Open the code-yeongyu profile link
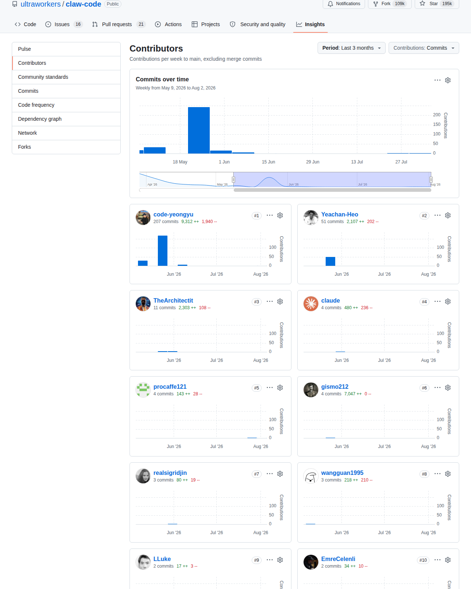Screen dimensions: 471x589 [173, 214]
